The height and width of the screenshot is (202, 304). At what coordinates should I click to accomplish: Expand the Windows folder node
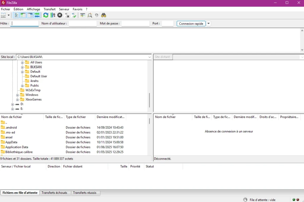[x=18, y=95]
